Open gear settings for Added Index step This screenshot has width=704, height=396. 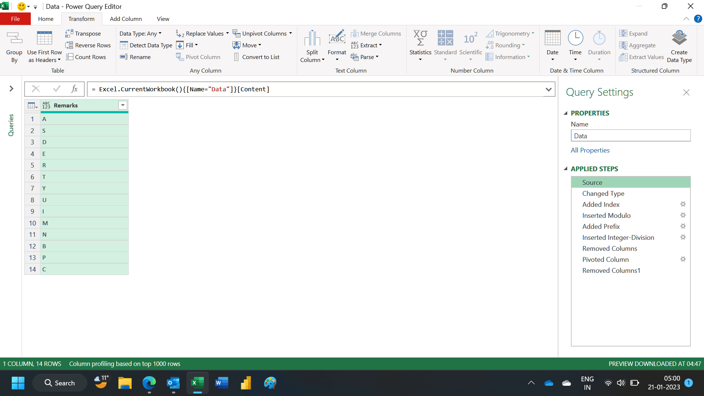[683, 204]
